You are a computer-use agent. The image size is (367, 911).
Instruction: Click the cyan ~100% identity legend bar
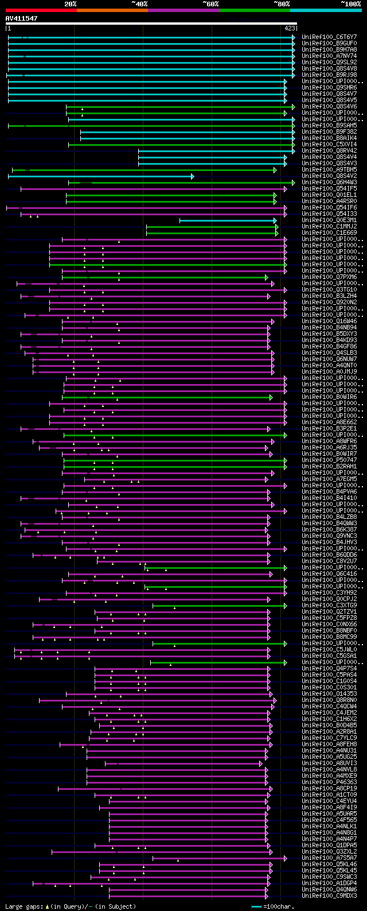pos(326,10)
